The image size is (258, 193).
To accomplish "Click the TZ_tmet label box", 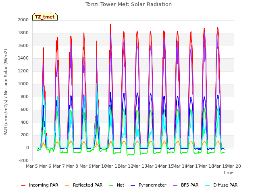I will 45,17.
